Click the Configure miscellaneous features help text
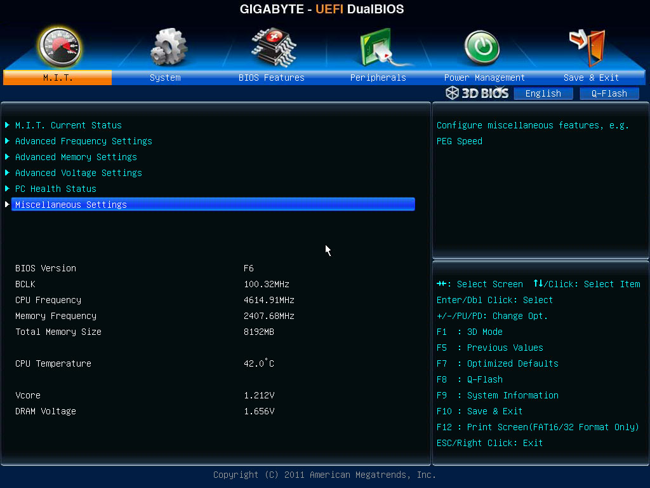650x488 pixels. point(533,125)
